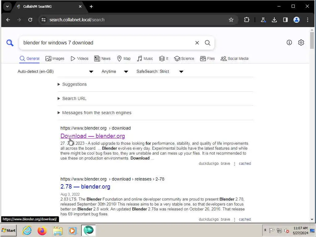
Task: Click the blender.org download URL breadcrumb
Action: (96, 128)
